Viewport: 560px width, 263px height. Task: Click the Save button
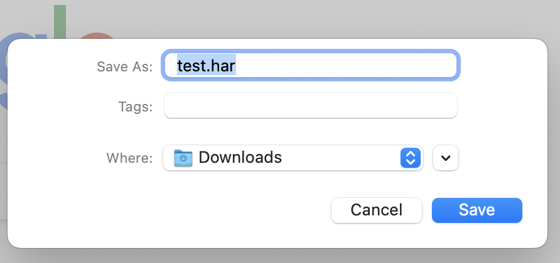[477, 210]
